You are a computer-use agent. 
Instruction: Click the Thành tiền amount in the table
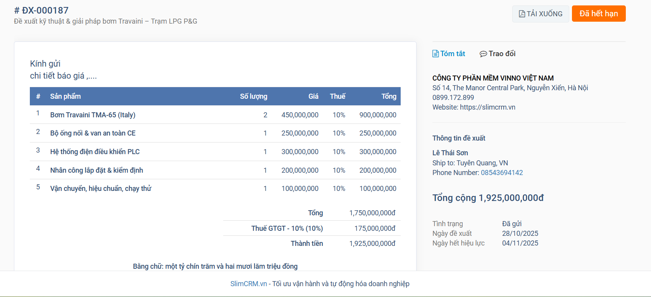point(372,244)
